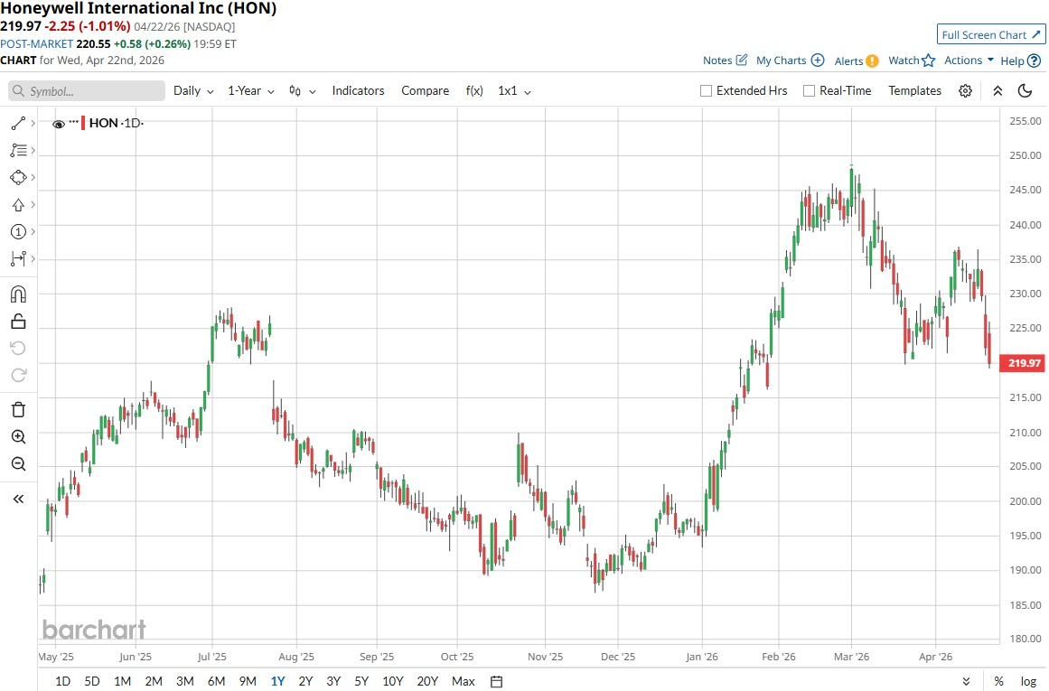Click the zoom out magnifier icon
This screenshot has height=691, width=1049.
(x=18, y=463)
